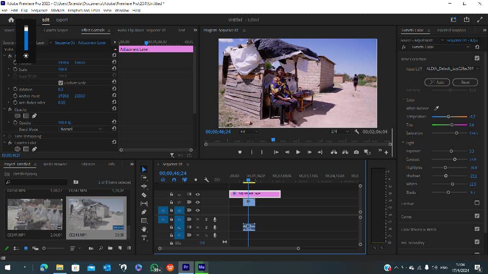
Task: Open the Window menu
Action: 122,10
